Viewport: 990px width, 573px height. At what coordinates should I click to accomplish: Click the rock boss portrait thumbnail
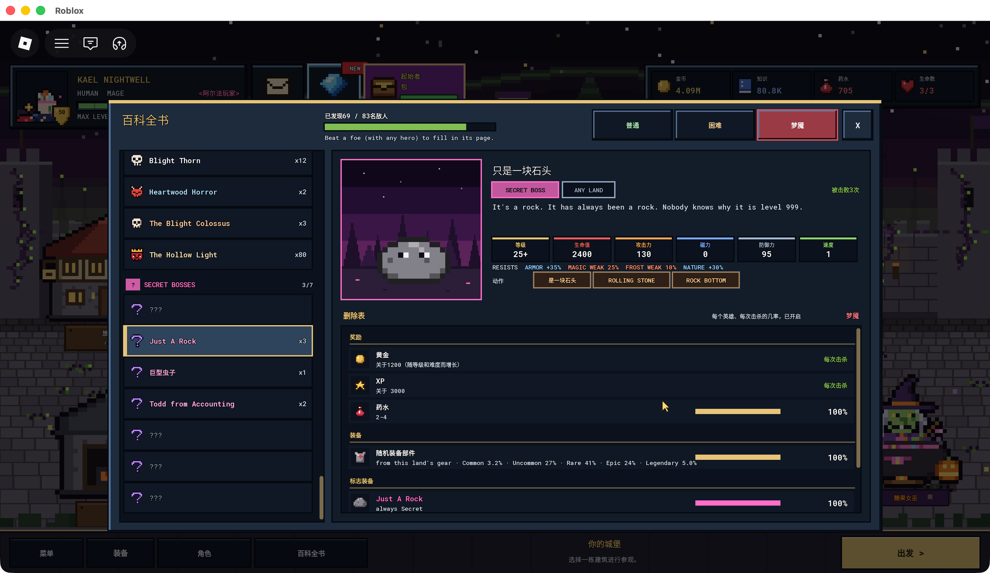coord(411,230)
